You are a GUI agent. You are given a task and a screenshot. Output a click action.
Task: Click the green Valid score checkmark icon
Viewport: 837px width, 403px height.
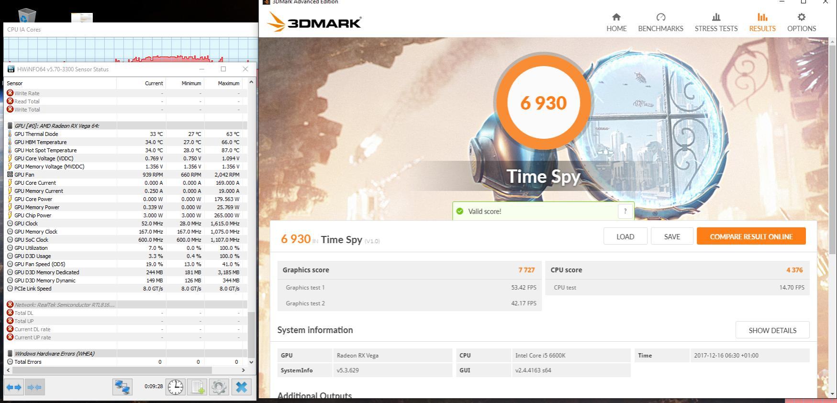[460, 211]
